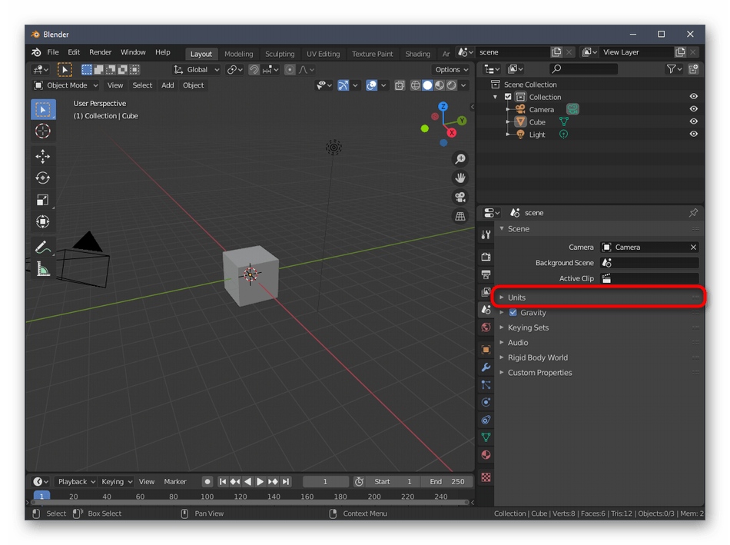Image resolution: width=730 pixels, height=545 pixels.
Task: Toggle camera view in viewport
Action: coord(460,197)
